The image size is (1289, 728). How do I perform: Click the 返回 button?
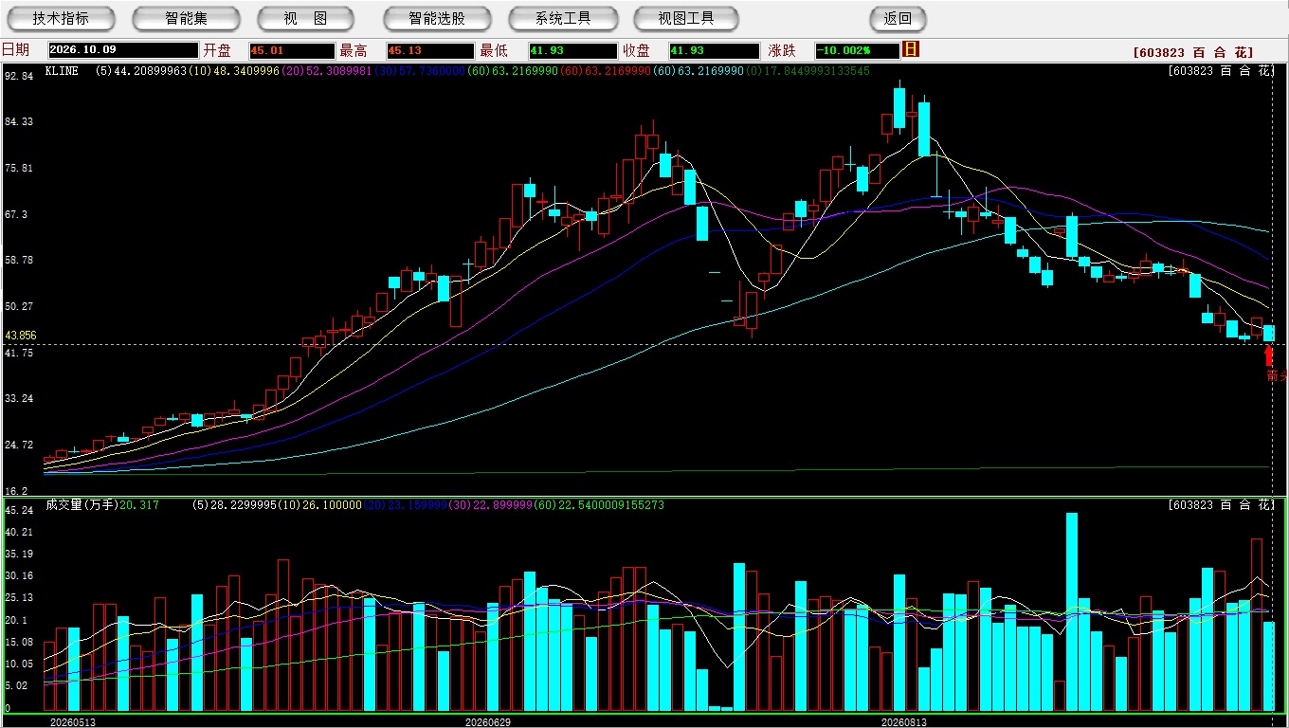click(898, 18)
